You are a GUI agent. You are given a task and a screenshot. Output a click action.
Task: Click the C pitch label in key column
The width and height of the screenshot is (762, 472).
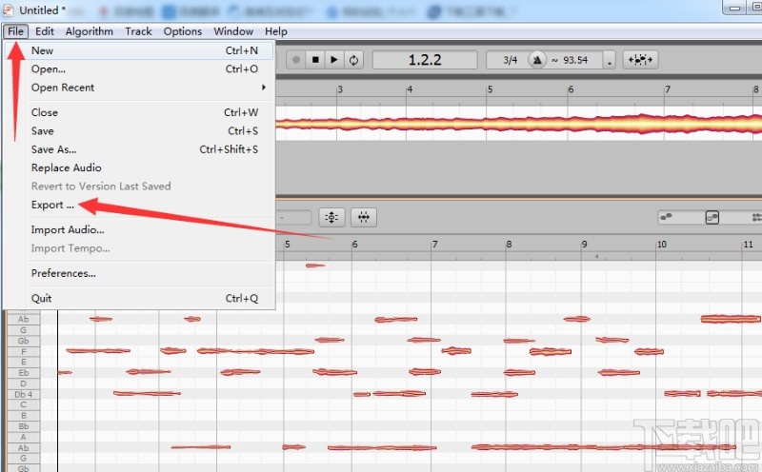click(23, 405)
